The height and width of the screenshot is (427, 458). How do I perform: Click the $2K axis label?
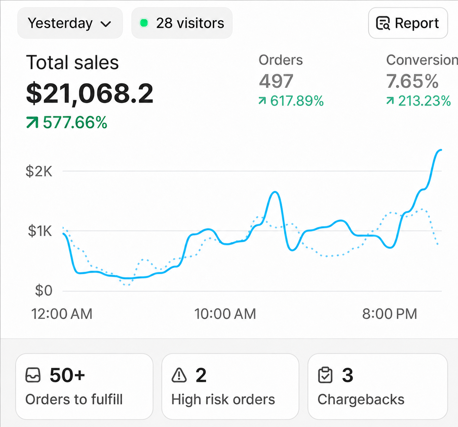click(x=39, y=172)
